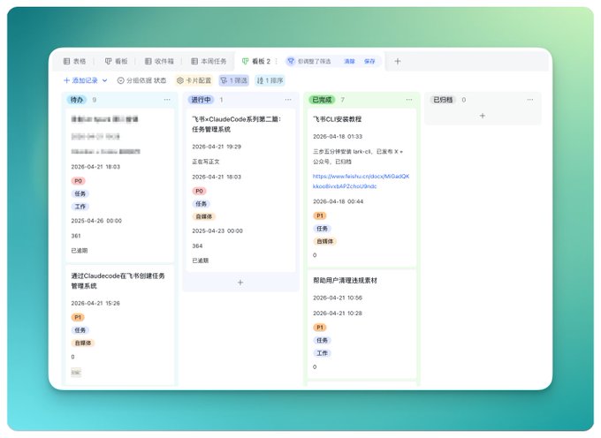Click the 2025-04-23 00:00 due date
Screen dimensions: 601x438
217,230
